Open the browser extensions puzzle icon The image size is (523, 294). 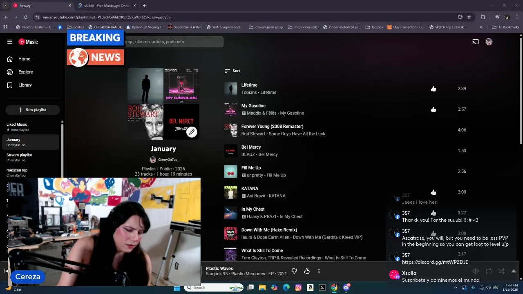(x=483, y=17)
